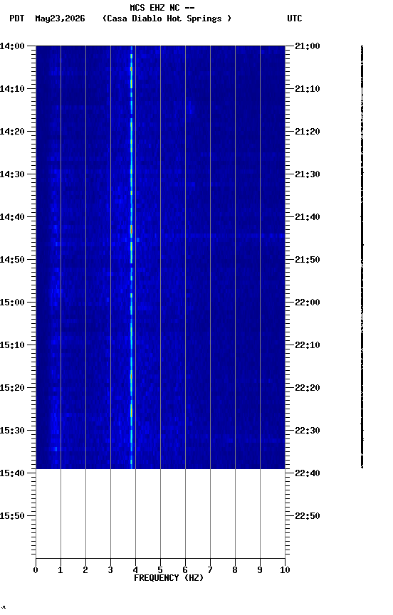The height and width of the screenshot is (615, 393).
Task: Select the 'UTC' timezone label
Action: point(295,19)
